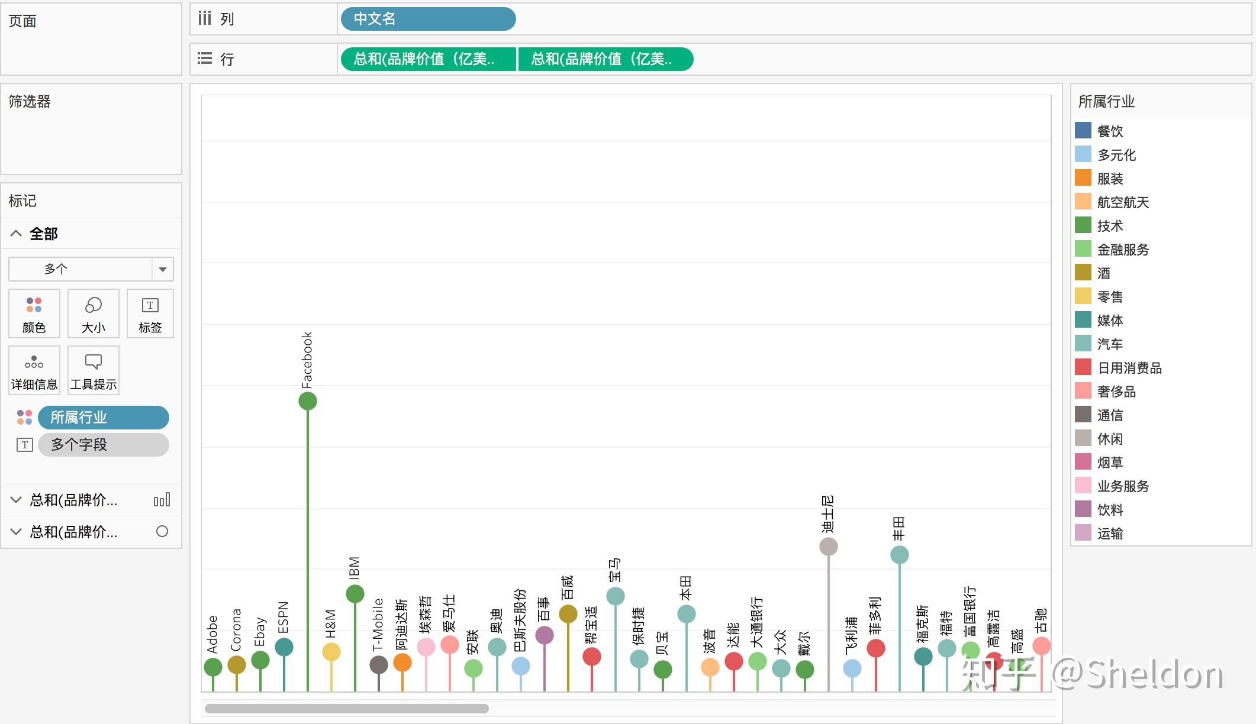Select the 奢侈品 legend color swatch
1256x724 pixels.
(x=1083, y=390)
